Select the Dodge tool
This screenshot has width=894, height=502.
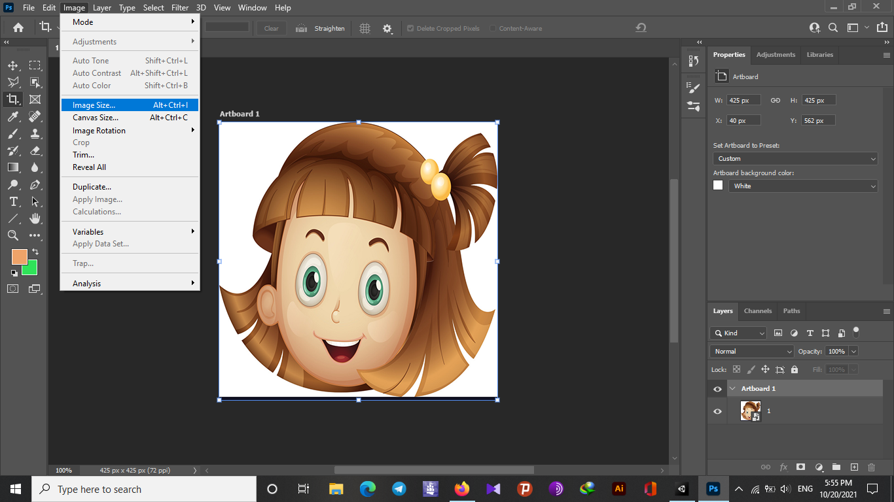click(13, 184)
